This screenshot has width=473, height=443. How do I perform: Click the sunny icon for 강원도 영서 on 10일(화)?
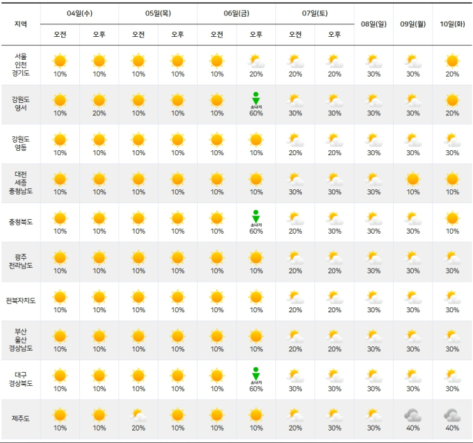pyautogui.click(x=452, y=100)
